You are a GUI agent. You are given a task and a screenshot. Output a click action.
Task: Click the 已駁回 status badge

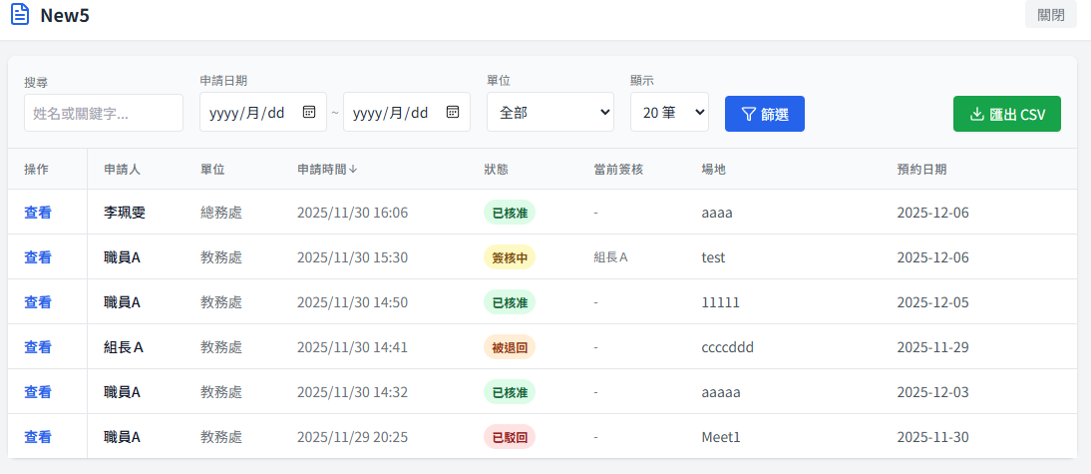(x=509, y=437)
